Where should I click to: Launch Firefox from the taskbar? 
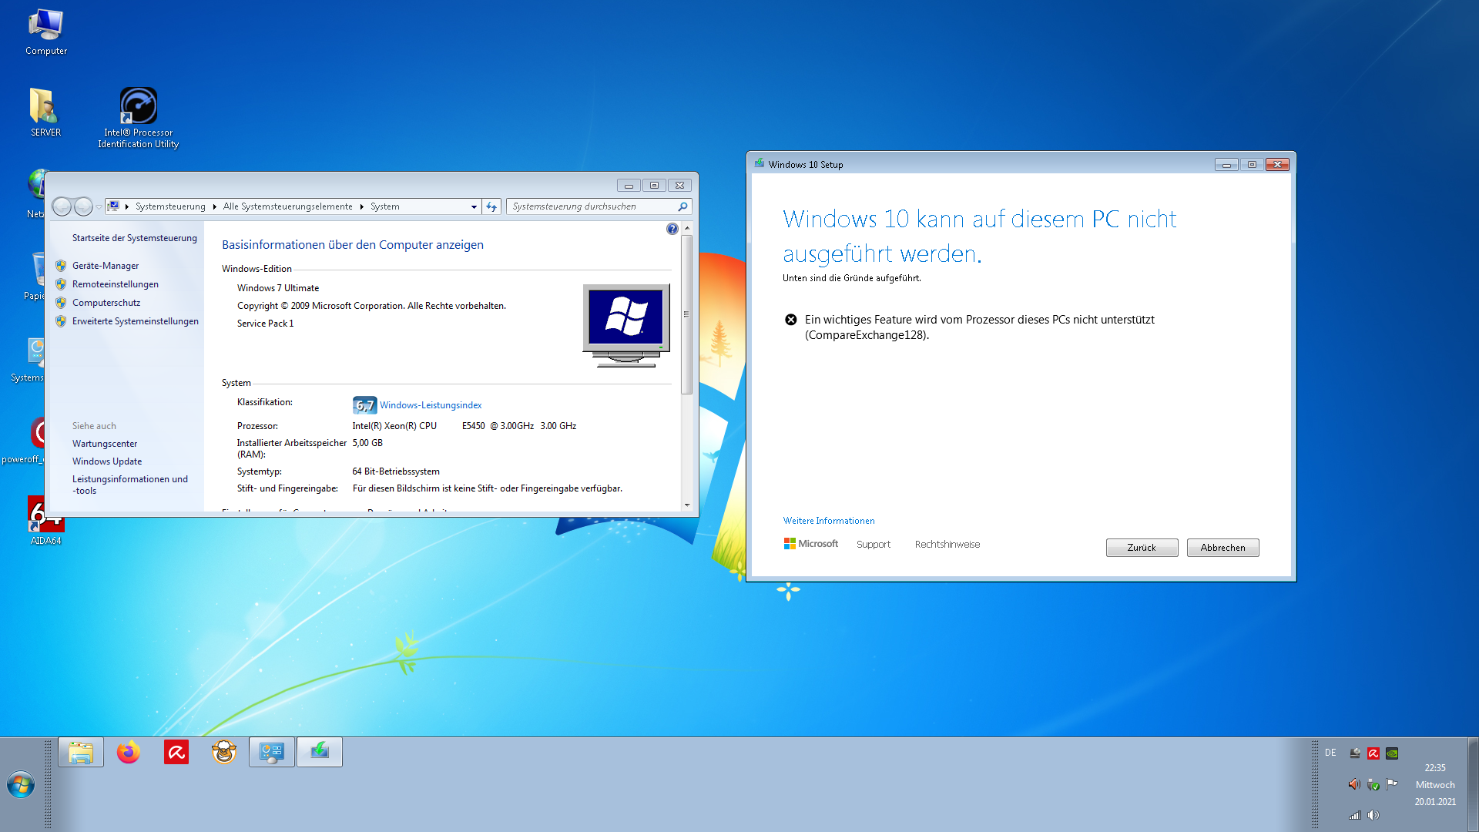coord(129,752)
